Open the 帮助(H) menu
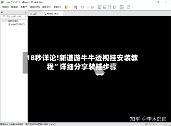Screen dimensions: 171x126 pos(57,7)
